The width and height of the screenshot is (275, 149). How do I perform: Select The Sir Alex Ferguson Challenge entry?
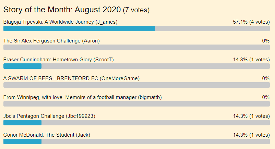click(x=51, y=41)
